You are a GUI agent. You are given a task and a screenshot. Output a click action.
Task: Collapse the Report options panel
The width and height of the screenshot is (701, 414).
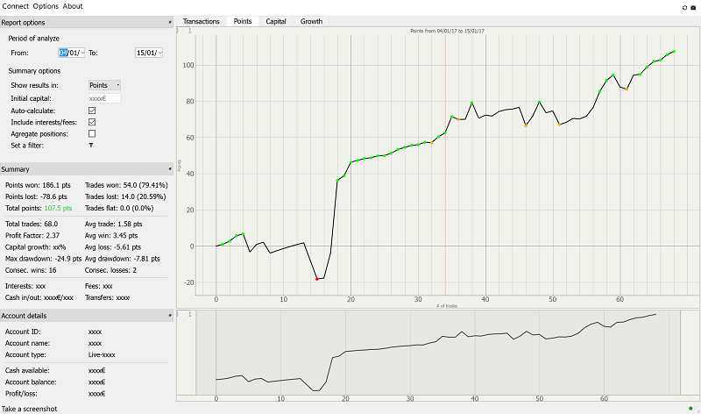(x=170, y=23)
